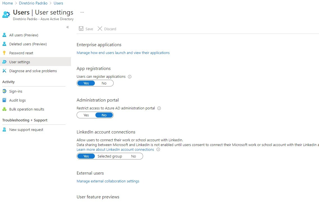319x202 pixels.
Task: Show the Users can register applications tooltip
Action: click(129, 76)
